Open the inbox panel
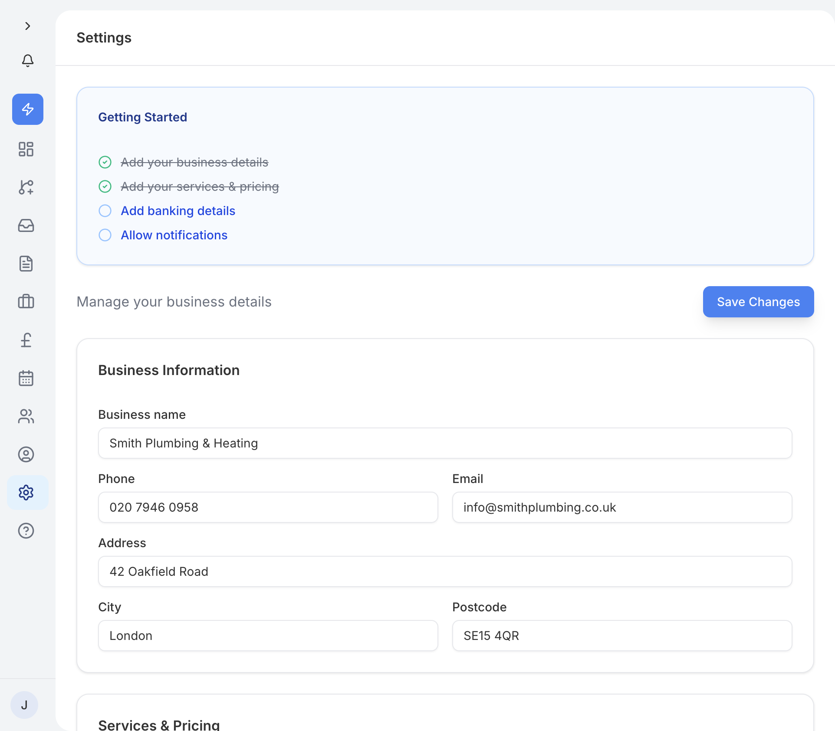835x731 pixels. tap(26, 225)
